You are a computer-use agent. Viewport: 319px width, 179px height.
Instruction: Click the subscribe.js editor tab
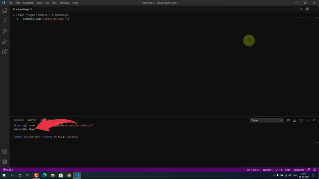pyautogui.click(x=22, y=9)
